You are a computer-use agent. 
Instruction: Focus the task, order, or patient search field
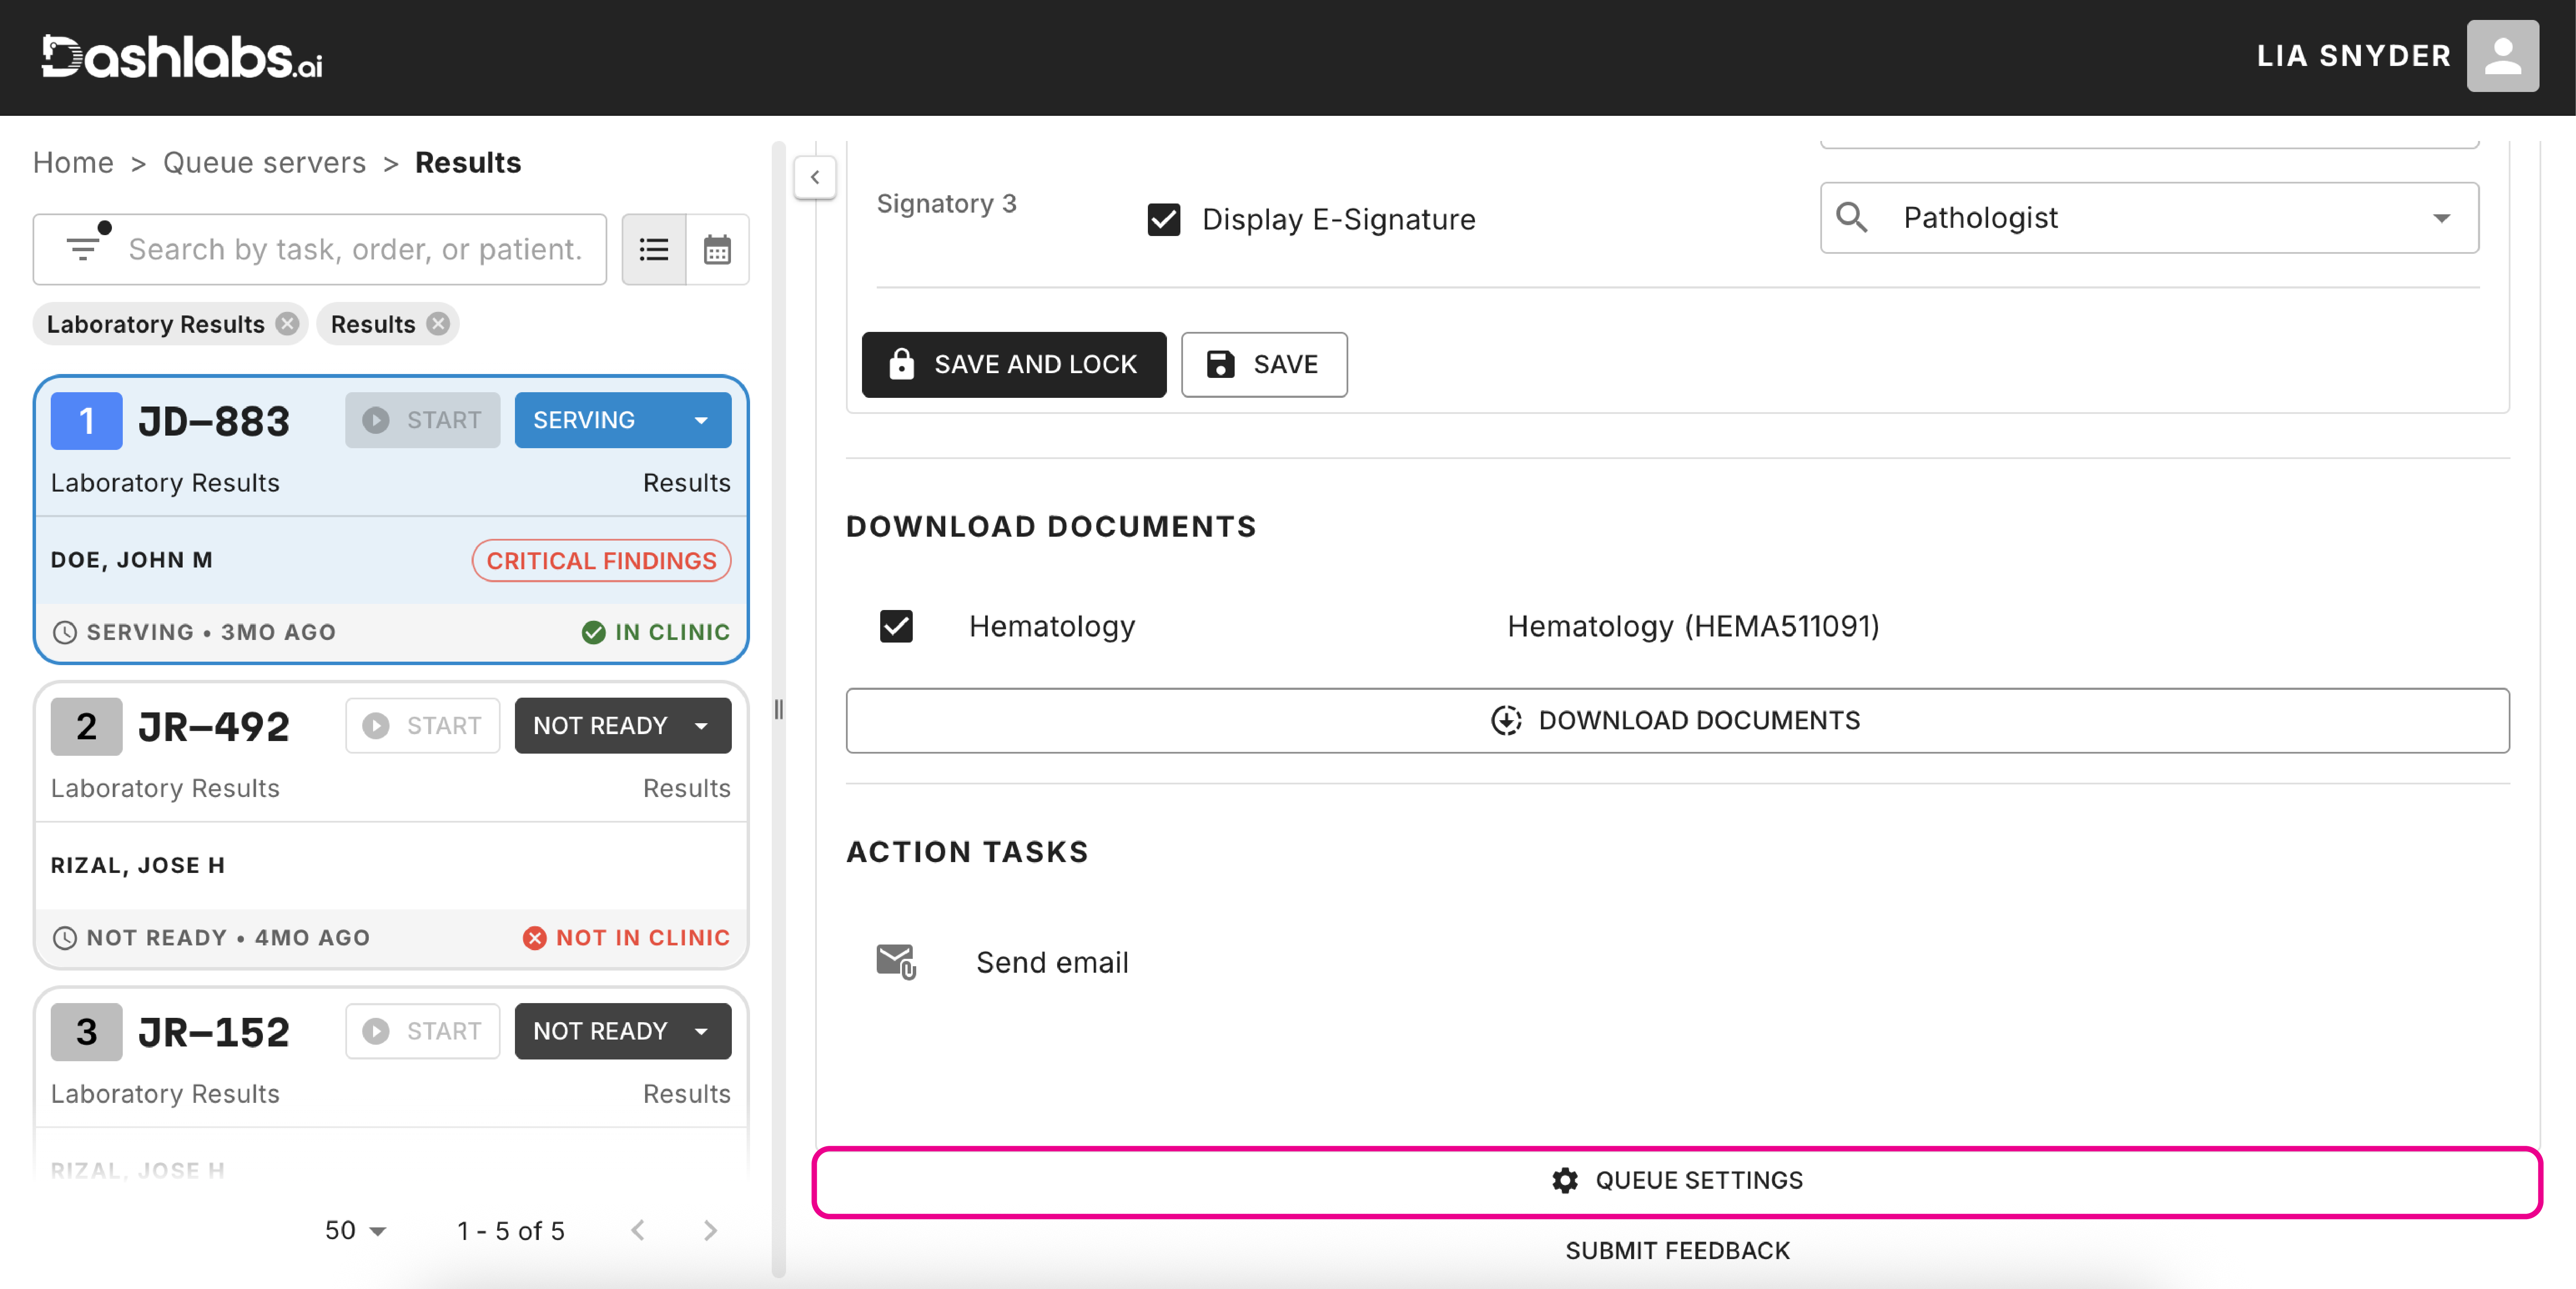point(355,249)
